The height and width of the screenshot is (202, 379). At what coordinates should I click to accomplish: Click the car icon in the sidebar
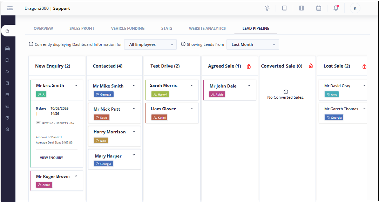7,49
